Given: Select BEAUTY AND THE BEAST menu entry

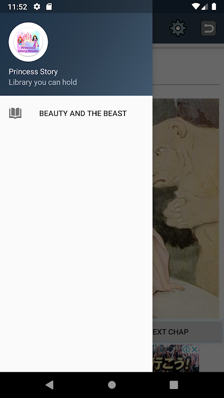Looking at the screenshot, I should (76, 113).
